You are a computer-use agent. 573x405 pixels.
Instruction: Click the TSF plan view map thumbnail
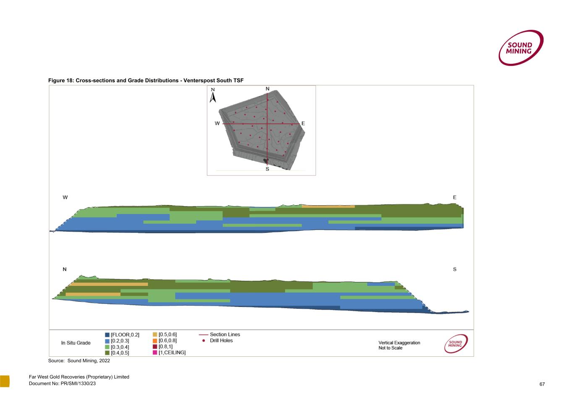click(x=261, y=130)
